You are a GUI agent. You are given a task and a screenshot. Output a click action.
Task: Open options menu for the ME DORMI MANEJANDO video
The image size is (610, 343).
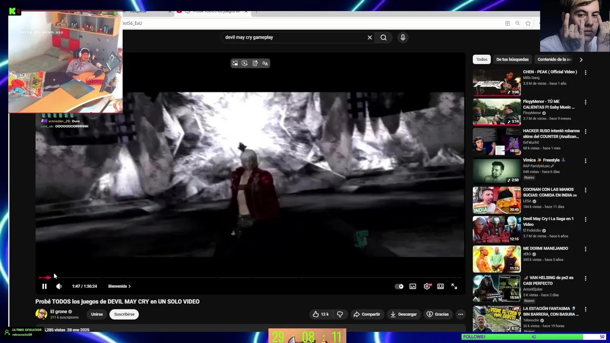[585, 249]
